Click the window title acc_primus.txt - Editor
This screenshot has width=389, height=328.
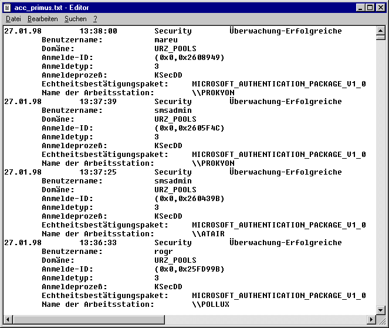pyautogui.click(x=52, y=8)
